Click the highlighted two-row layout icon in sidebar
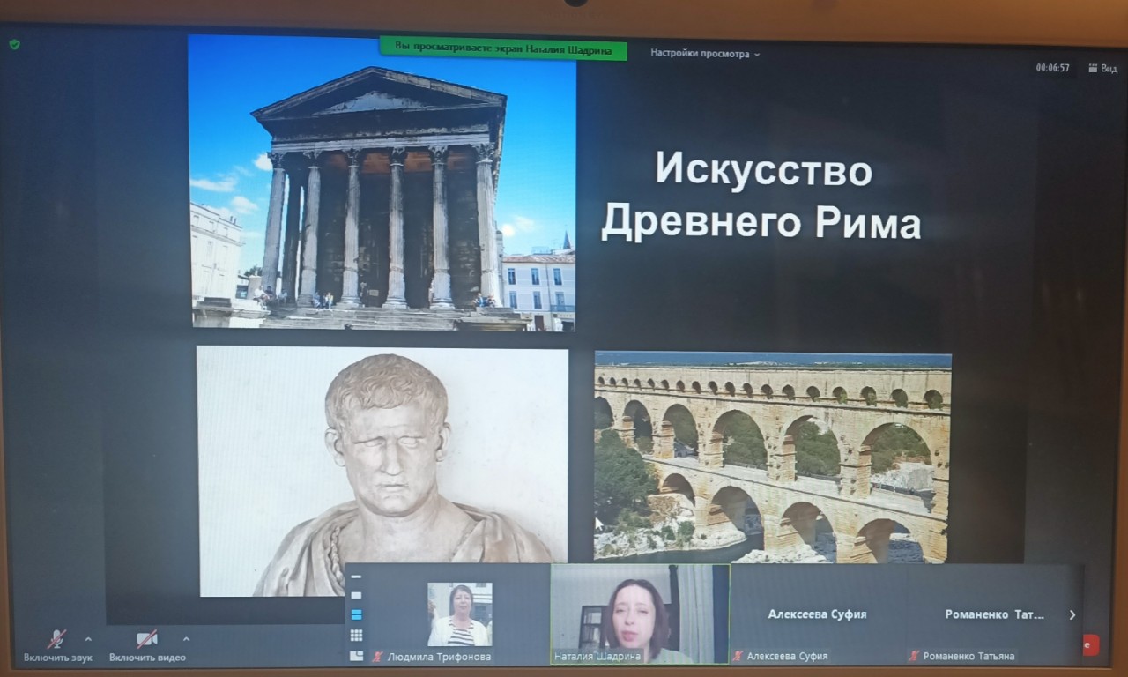Screen dimensions: 1128x677 (356, 614)
